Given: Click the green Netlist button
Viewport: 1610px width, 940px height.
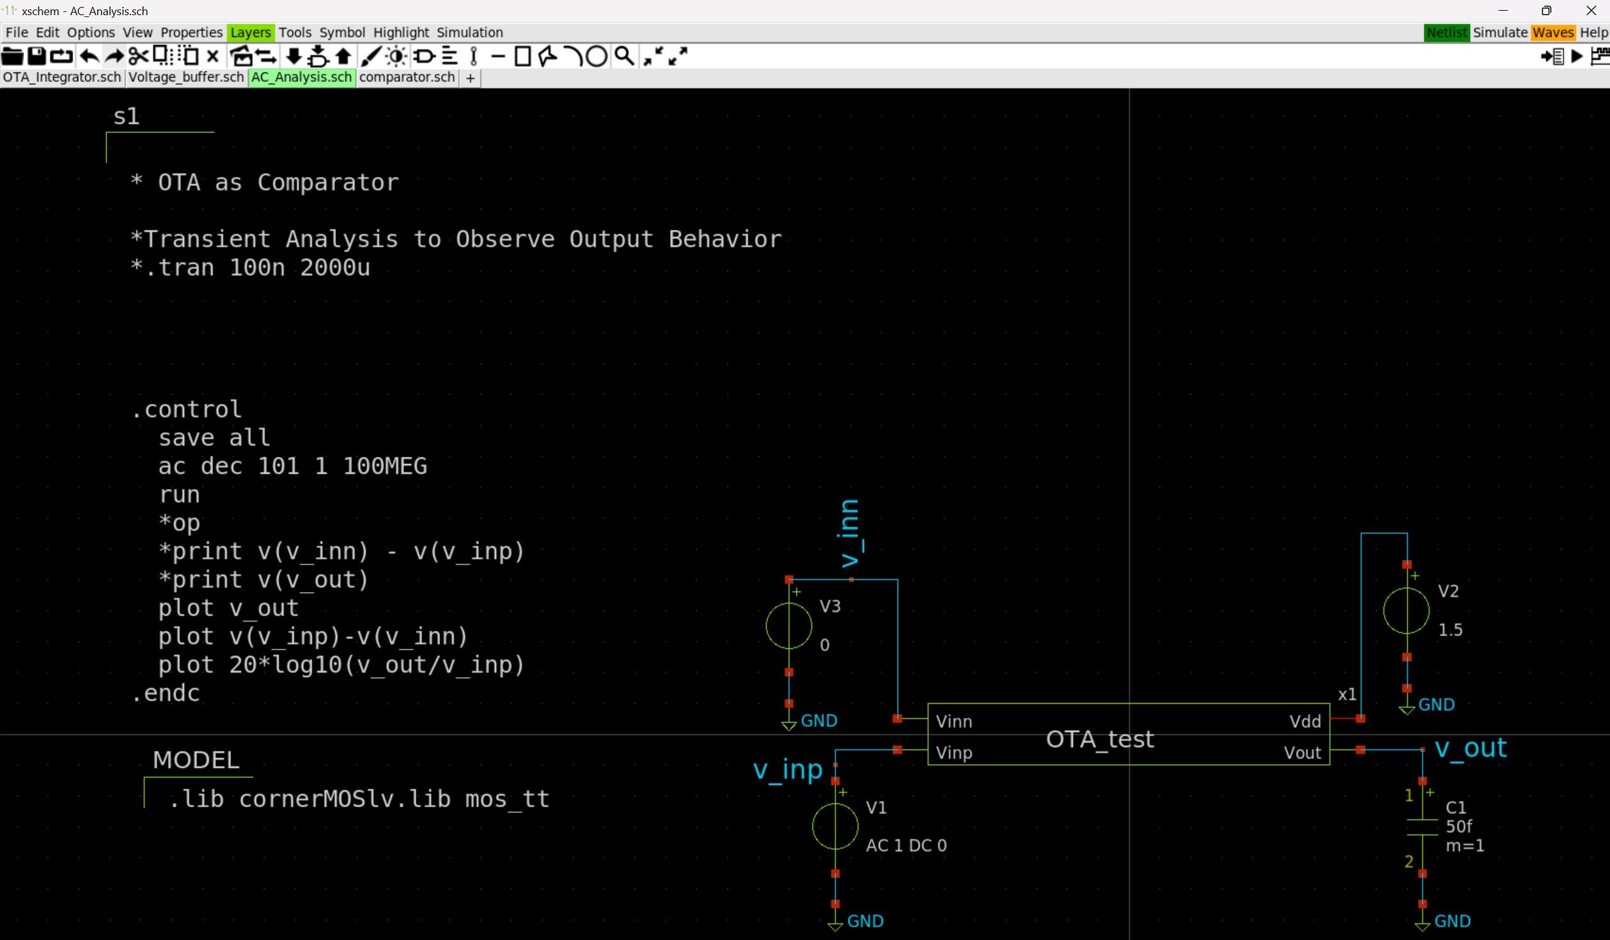Looking at the screenshot, I should pos(1447,33).
